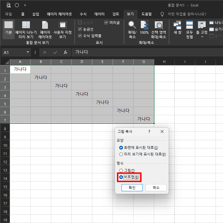Viewport: 223px width, 223px height.
Task: Select 미리 보기에 표시된 대로 radio option
Action: coord(121,154)
